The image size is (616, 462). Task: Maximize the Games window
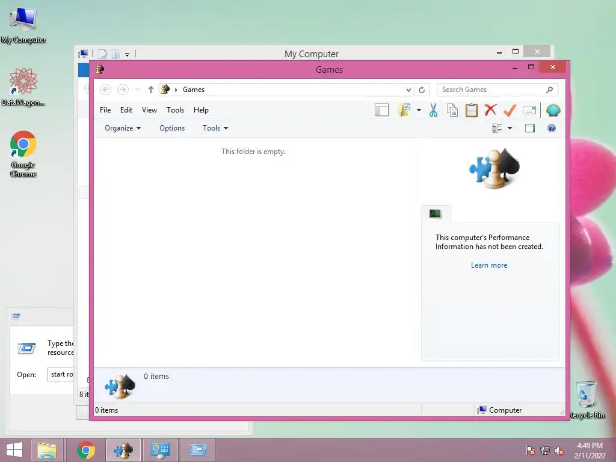[x=531, y=67]
